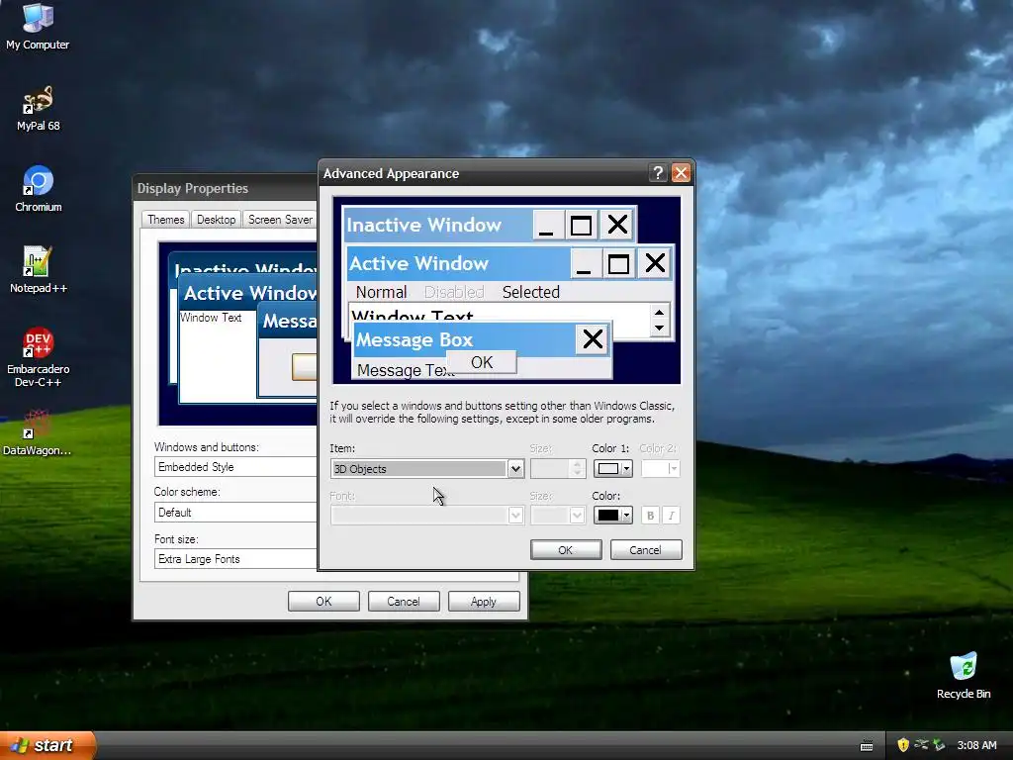Toggle the Italic font button
Screen dimensions: 1013x760
tap(672, 515)
